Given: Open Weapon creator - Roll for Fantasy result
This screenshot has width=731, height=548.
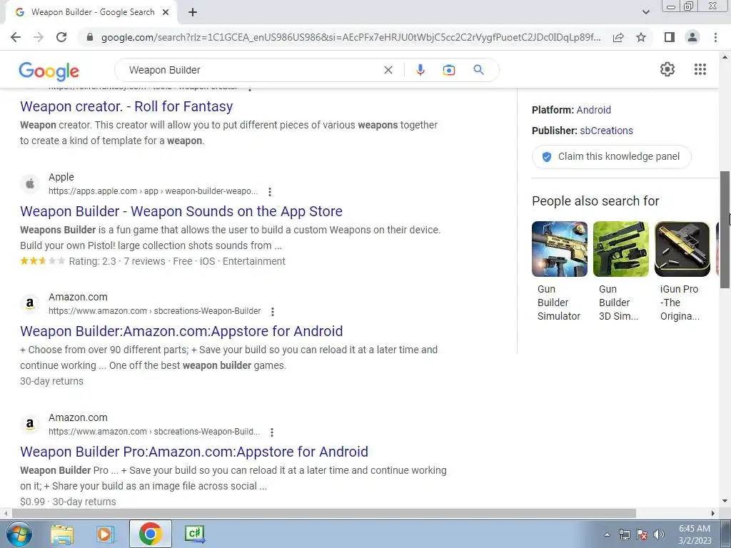Looking at the screenshot, I should coord(126,107).
